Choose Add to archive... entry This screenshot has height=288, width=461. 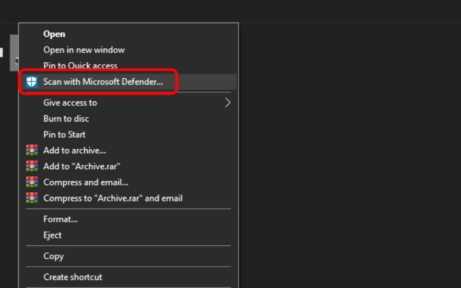(129, 150)
